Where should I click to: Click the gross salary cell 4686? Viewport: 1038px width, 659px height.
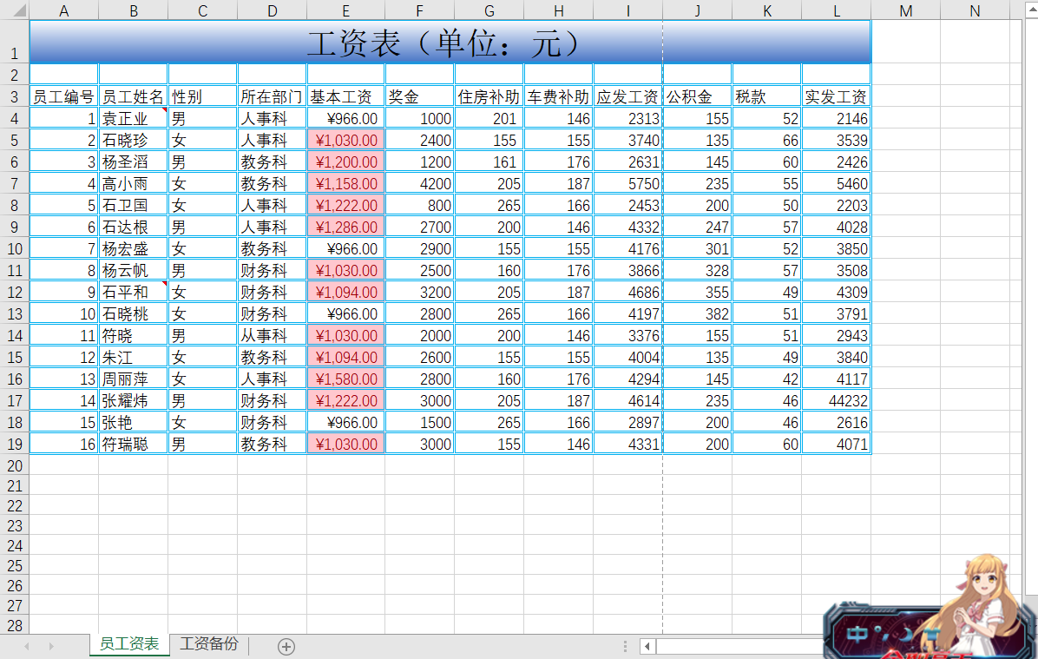628,292
